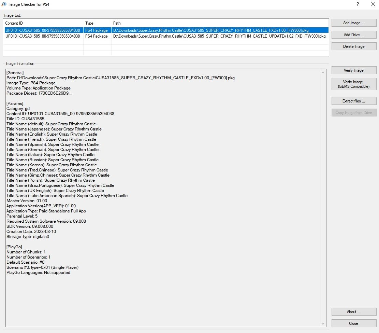379x333 pixels.
Task: Click the scroll up arrow in Image Information
Action: [x=323, y=72]
